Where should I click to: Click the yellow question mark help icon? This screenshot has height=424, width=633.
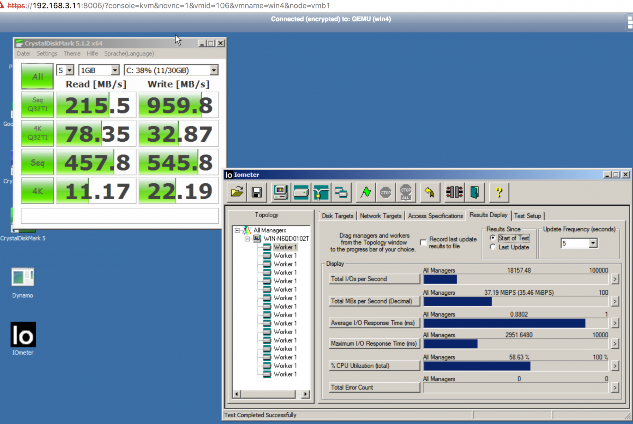pyautogui.click(x=498, y=193)
